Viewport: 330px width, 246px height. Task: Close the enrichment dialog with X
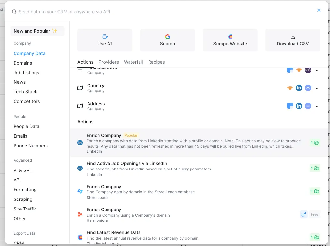[319, 10]
